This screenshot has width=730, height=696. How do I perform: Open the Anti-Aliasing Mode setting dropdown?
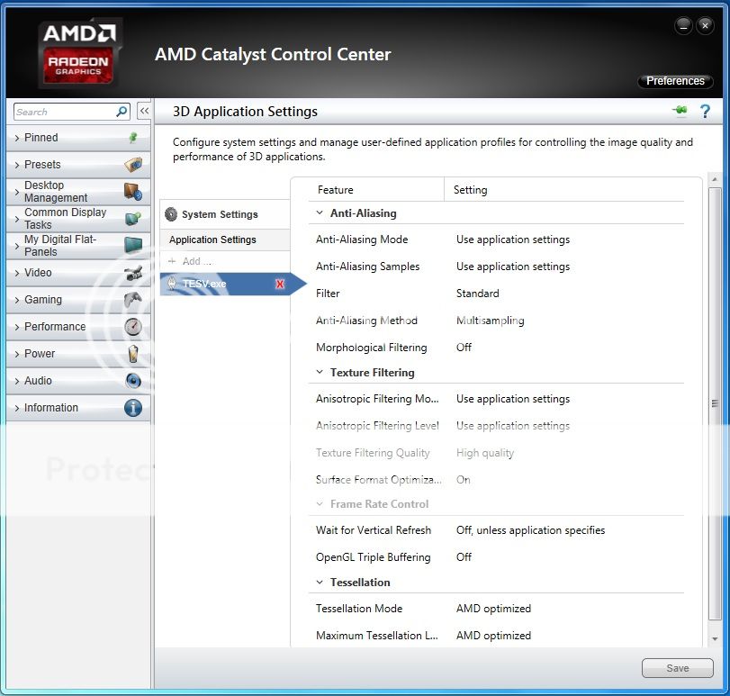click(x=512, y=240)
